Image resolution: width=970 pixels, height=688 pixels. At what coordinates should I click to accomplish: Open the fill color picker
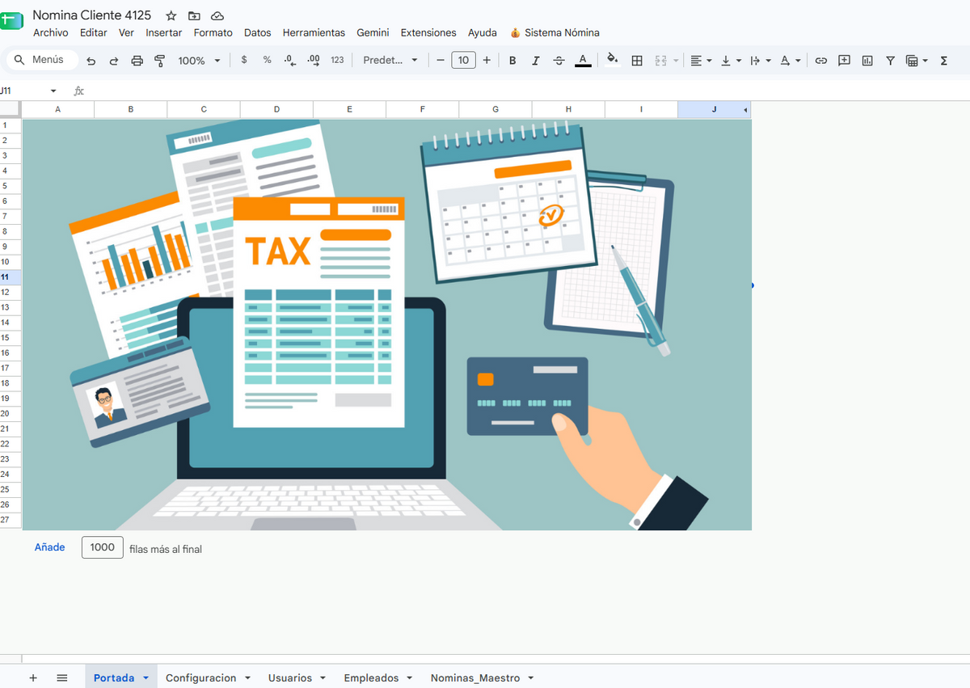click(x=613, y=60)
